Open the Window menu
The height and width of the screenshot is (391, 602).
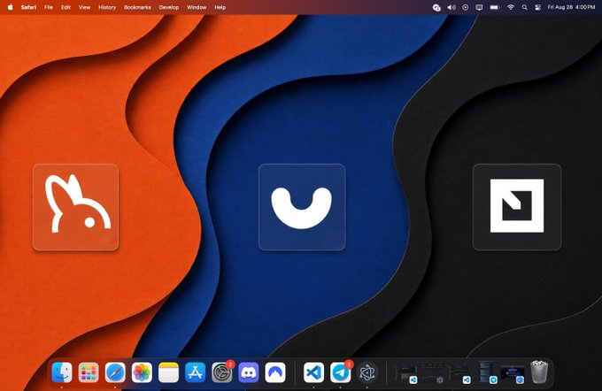(197, 7)
